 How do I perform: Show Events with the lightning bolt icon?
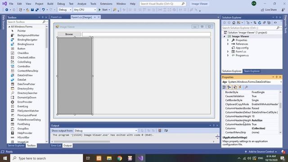240,87
